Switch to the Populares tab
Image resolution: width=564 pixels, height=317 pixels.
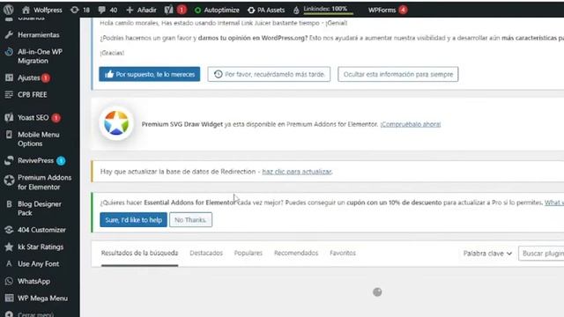(249, 253)
